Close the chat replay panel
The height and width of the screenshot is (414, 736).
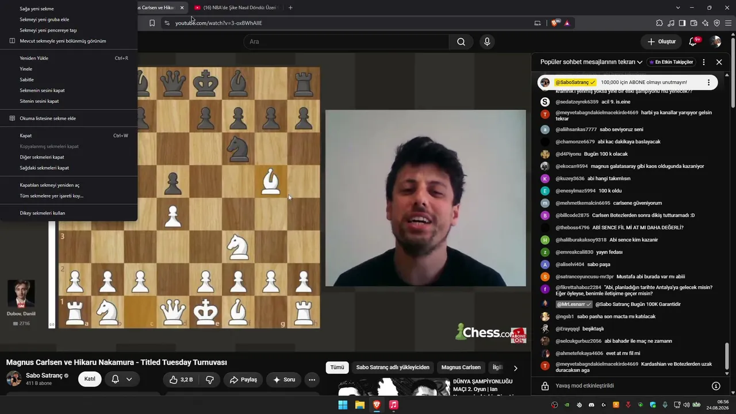(719, 62)
